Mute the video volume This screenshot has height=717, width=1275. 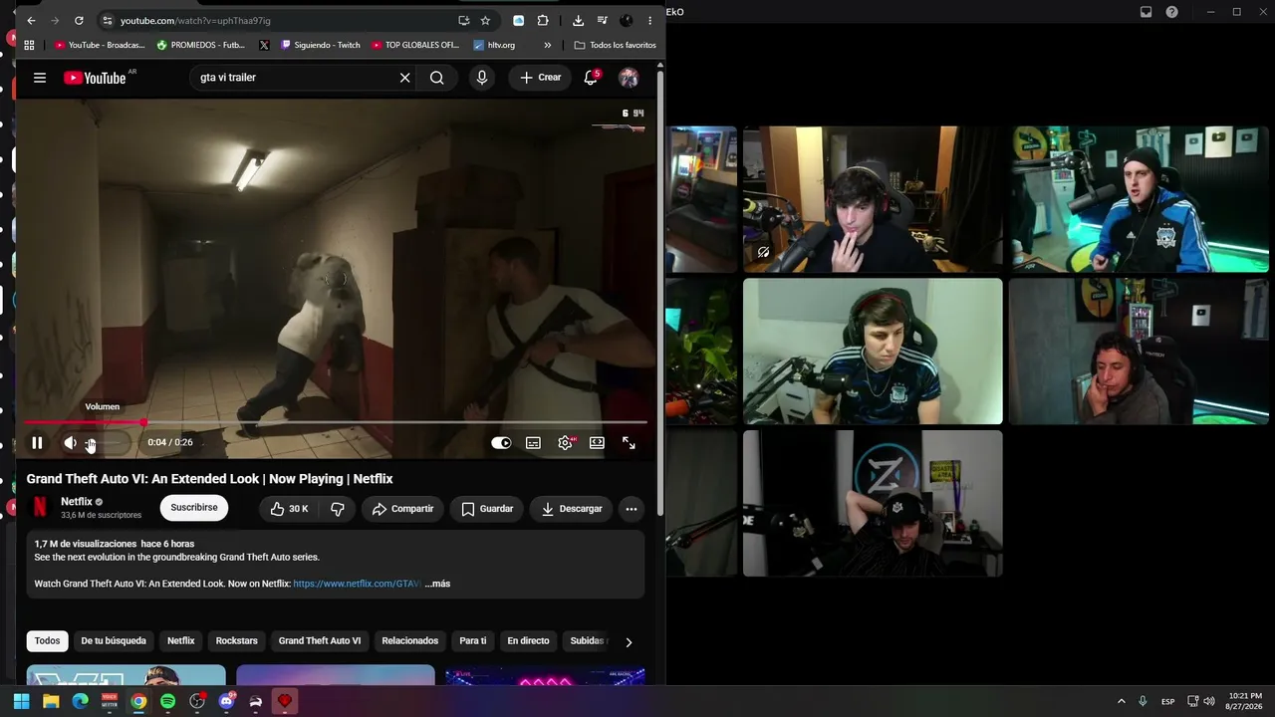tap(70, 443)
